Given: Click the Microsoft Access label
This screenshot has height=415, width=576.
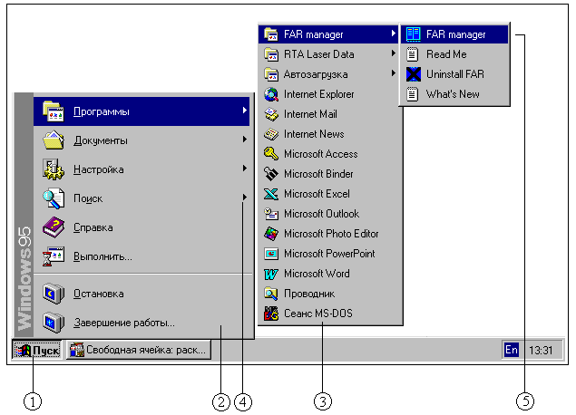Looking at the screenshot, I should click(x=321, y=154).
